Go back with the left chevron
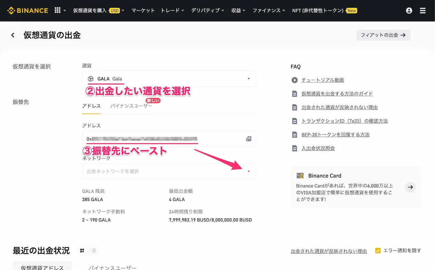Viewport: 435px width, 270px height. (13, 35)
